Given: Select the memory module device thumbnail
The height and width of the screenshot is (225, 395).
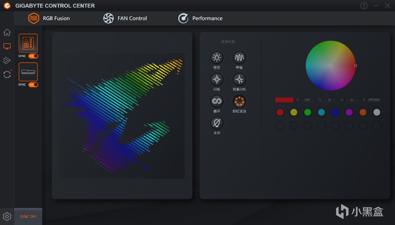Looking at the screenshot, I should tap(28, 72).
